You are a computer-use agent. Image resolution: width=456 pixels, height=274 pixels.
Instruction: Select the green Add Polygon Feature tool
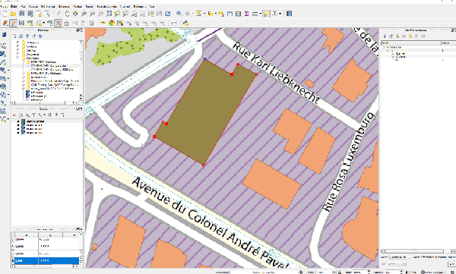pyautogui.click(x=30, y=23)
